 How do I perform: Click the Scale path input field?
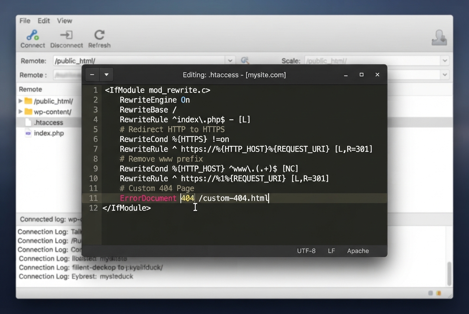click(x=373, y=61)
